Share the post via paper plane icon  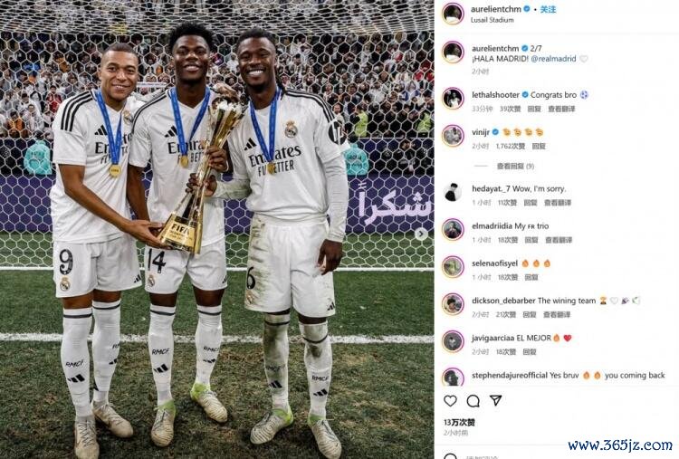[x=496, y=400]
